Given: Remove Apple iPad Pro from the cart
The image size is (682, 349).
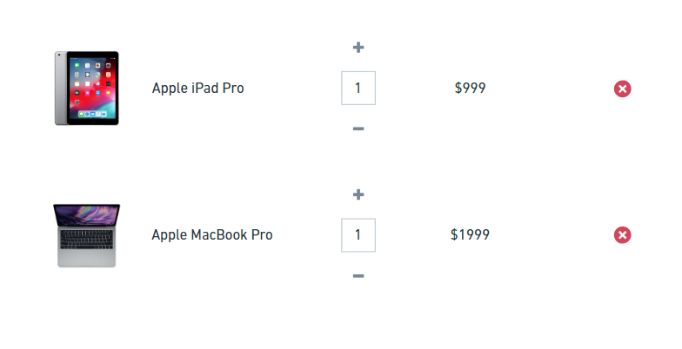Looking at the screenshot, I should (623, 89).
